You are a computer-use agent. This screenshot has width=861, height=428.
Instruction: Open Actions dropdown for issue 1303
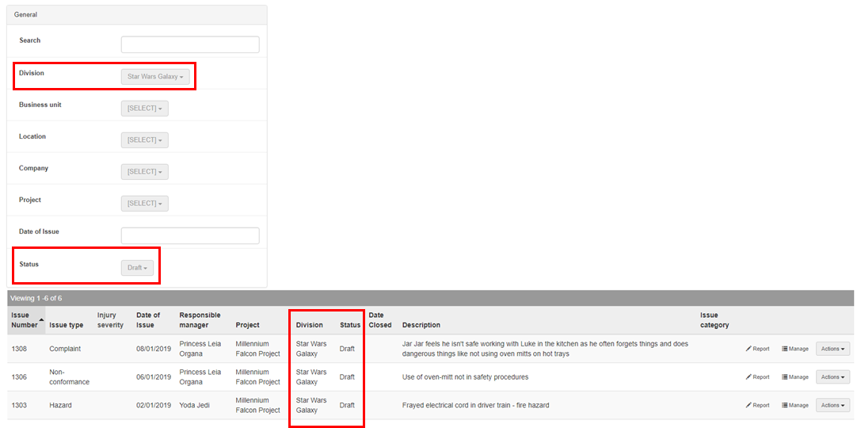tap(832, 405)
